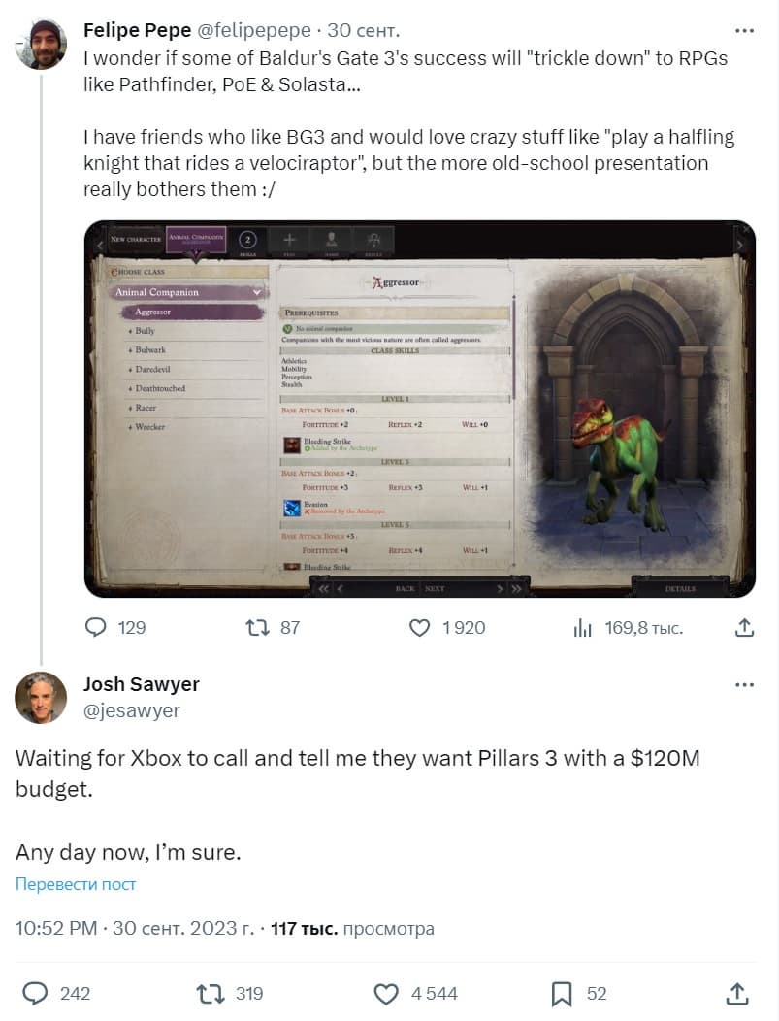Open the Pathfinder screenshot image
The image size is (779, 1021).
(x=419, y=409)
